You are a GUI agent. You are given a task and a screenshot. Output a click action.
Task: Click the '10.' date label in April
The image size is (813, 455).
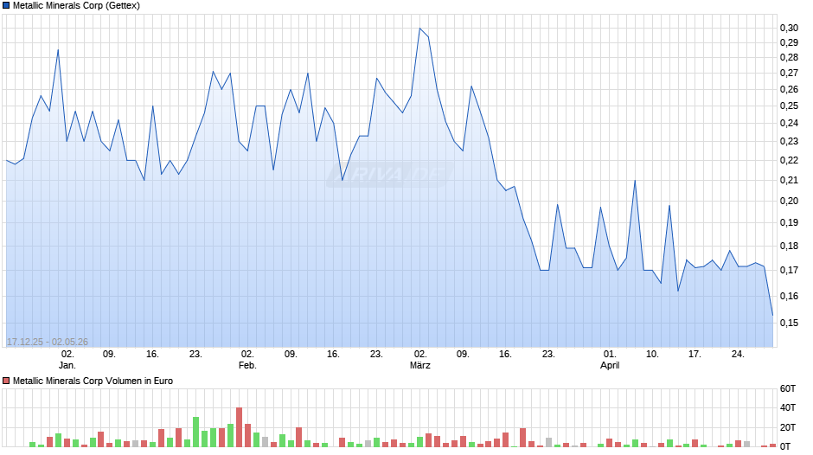click(652, 354)
